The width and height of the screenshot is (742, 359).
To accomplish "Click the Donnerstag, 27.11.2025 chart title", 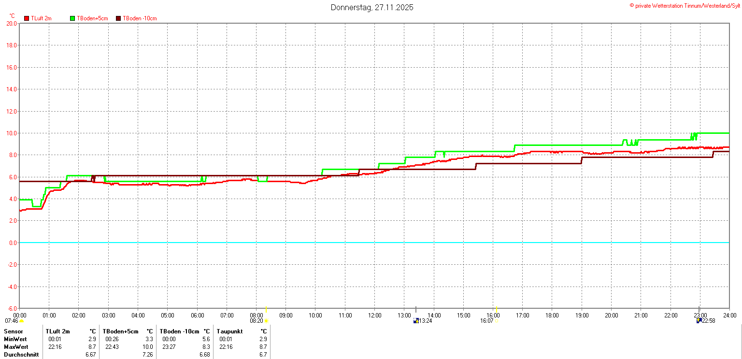I will (372, 7).
